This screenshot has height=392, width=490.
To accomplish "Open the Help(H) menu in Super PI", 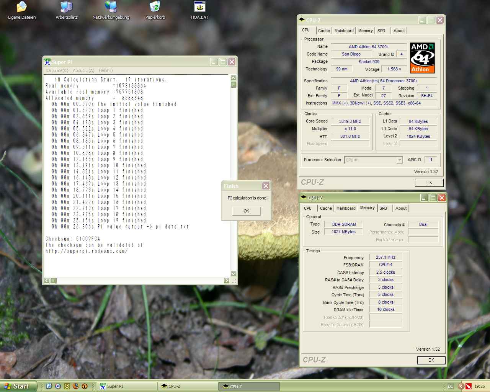I will coord(106,70).
